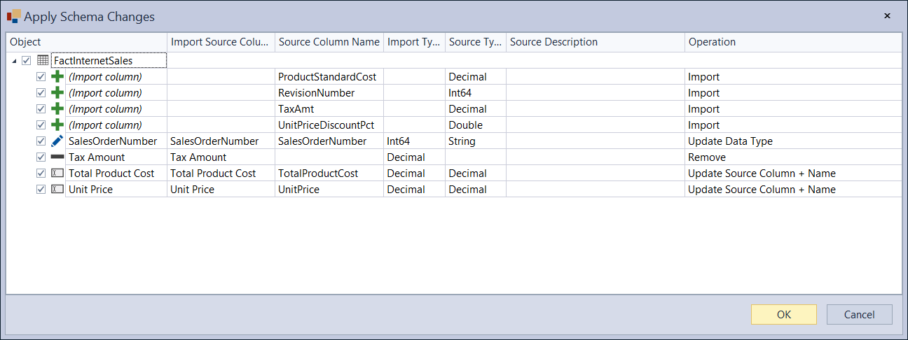Click the column icon beside Total Product Cost
This screenshot has height=340, width=908.
(57, 173)
